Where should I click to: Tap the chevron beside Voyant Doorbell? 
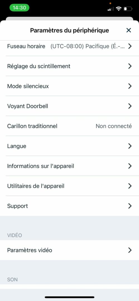pos(130,106)
